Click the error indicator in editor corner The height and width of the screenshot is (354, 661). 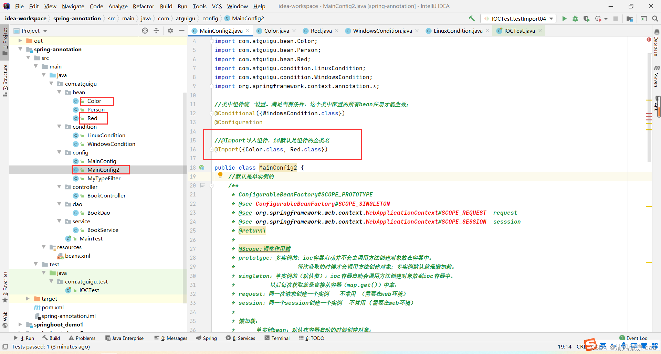pyautogui.click(x=649, y=40)
